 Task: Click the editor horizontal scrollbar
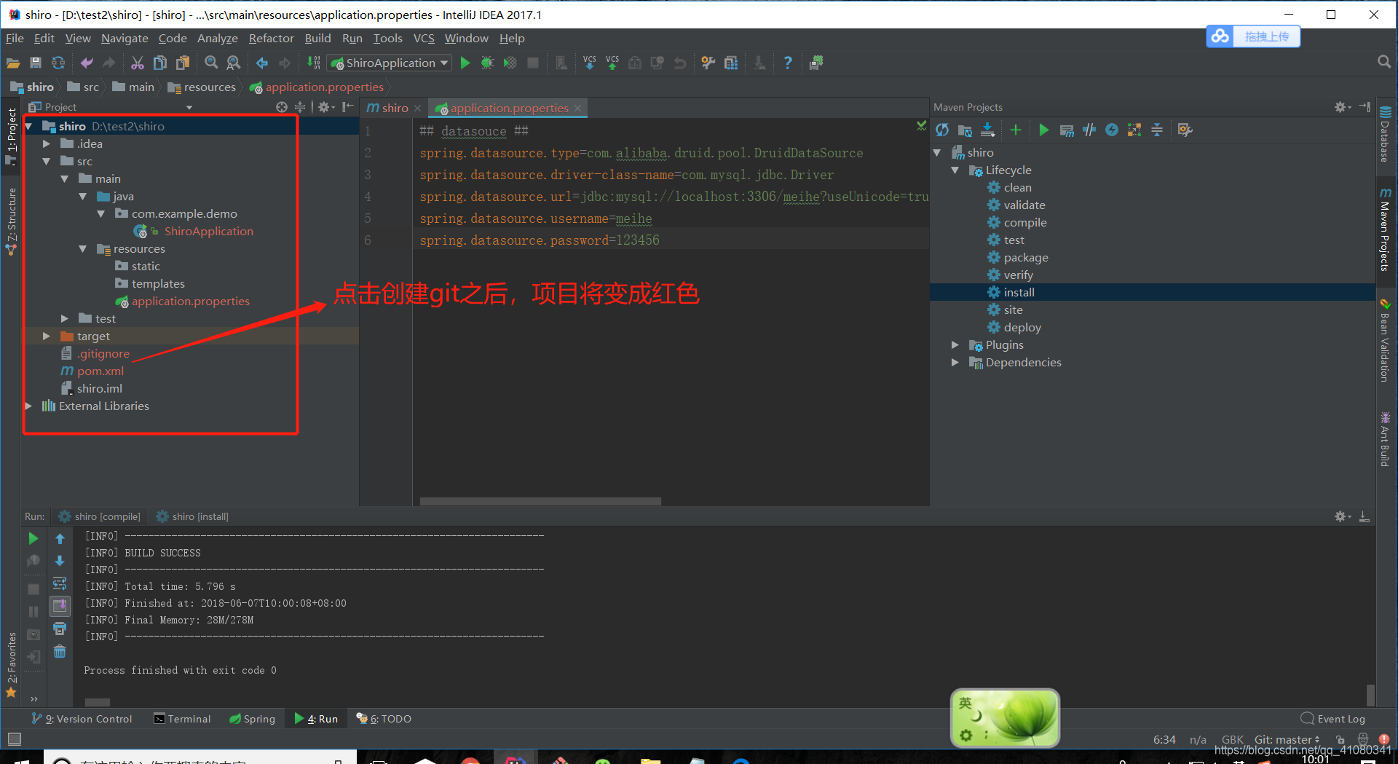click(540, 501)
